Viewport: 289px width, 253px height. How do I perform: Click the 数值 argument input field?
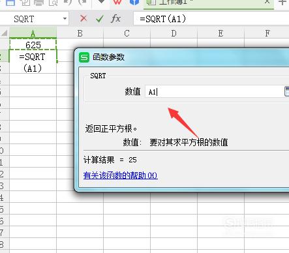(214, 91)
